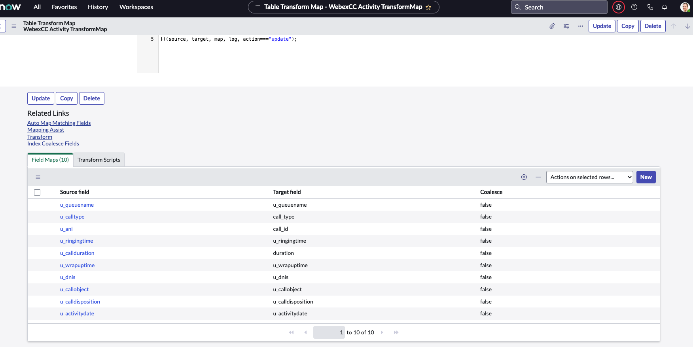Open Mapping Assist link
The image size is (693, 347).
[x=45, y=130]
